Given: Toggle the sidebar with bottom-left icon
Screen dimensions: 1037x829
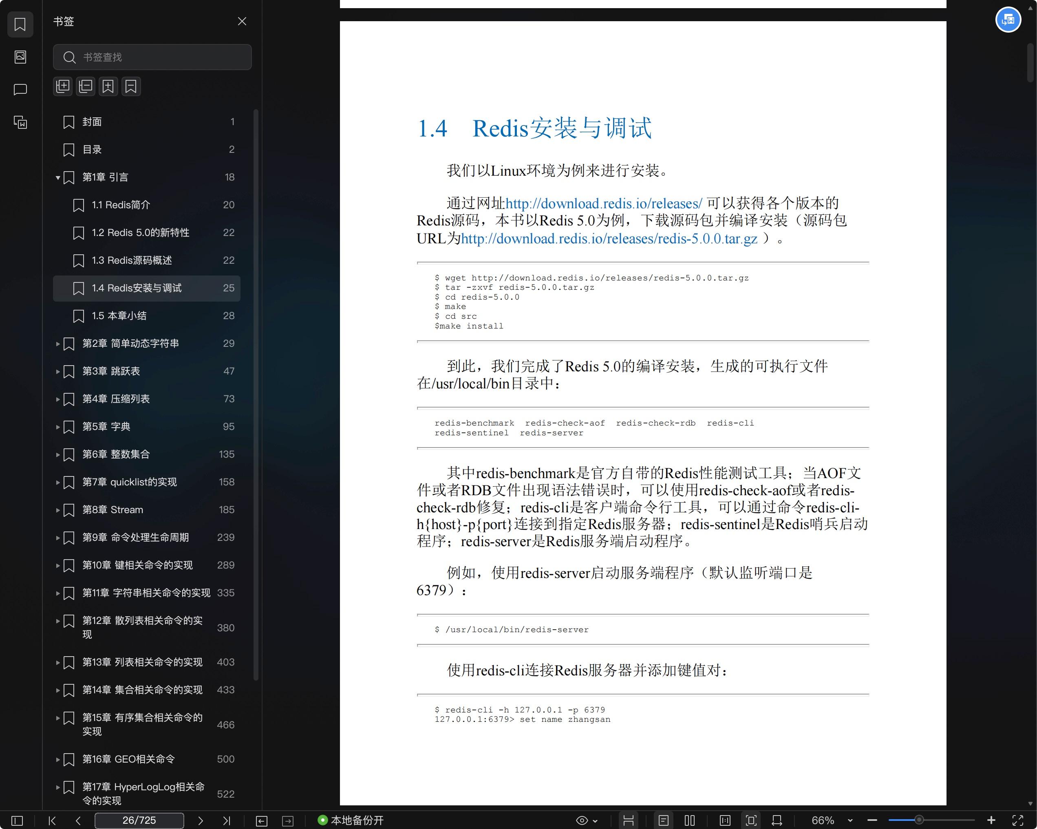Looking at the screenshot, I should pos(17,820).
